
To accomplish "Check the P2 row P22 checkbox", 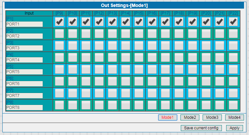I will coord(233,34).
